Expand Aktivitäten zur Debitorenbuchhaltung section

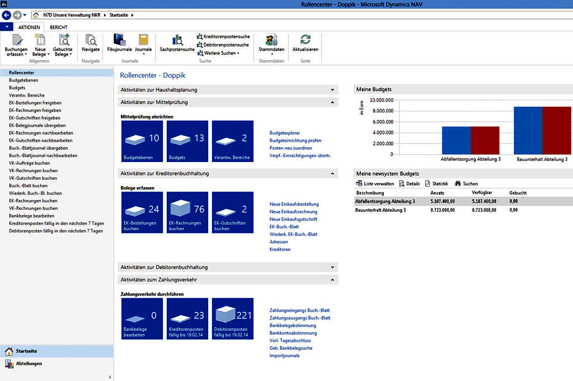332,267
